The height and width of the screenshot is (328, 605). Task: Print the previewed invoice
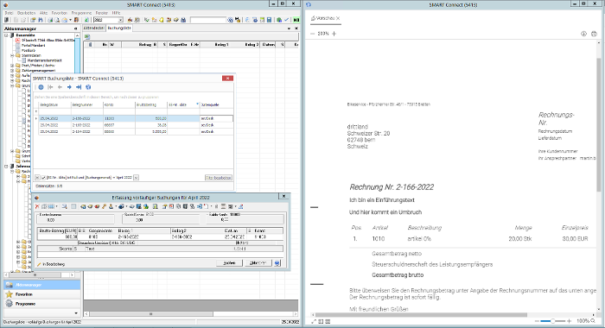click(x=594, y=34)
